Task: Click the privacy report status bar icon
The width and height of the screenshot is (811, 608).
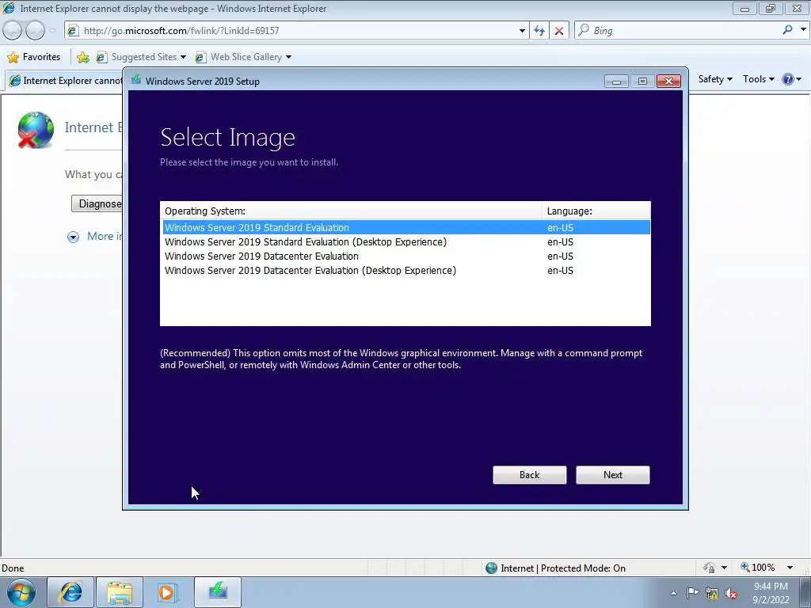Action: pos(709,568)
